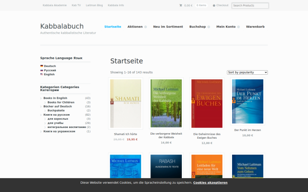Click Cookies akzeptieren
The width and height of the screenshot is (308, 192).
pos(210,183)
